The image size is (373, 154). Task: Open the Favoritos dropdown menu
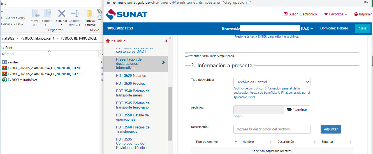335,14
